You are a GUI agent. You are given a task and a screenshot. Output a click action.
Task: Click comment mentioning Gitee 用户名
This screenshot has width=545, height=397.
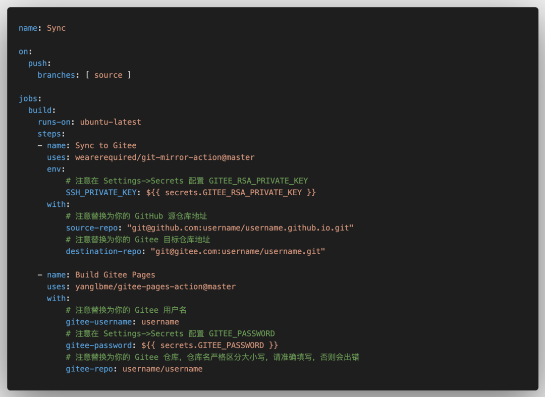(x=126, y=311)
